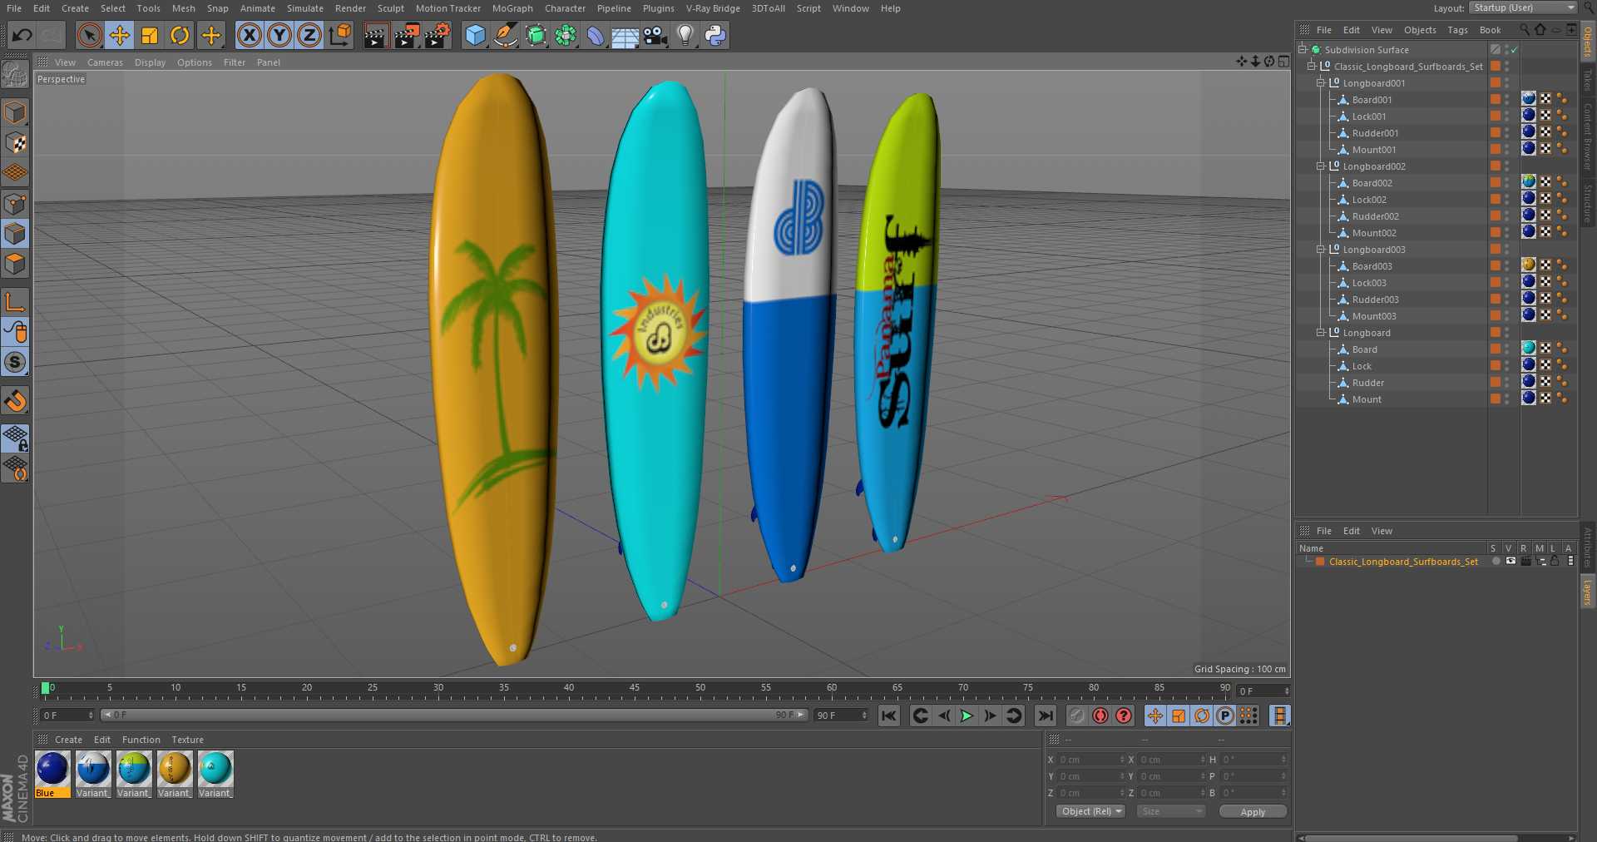The width and height of the screenshot is (1597, 842).
Task: Activate the Scale tool
Action: [150, 35]
